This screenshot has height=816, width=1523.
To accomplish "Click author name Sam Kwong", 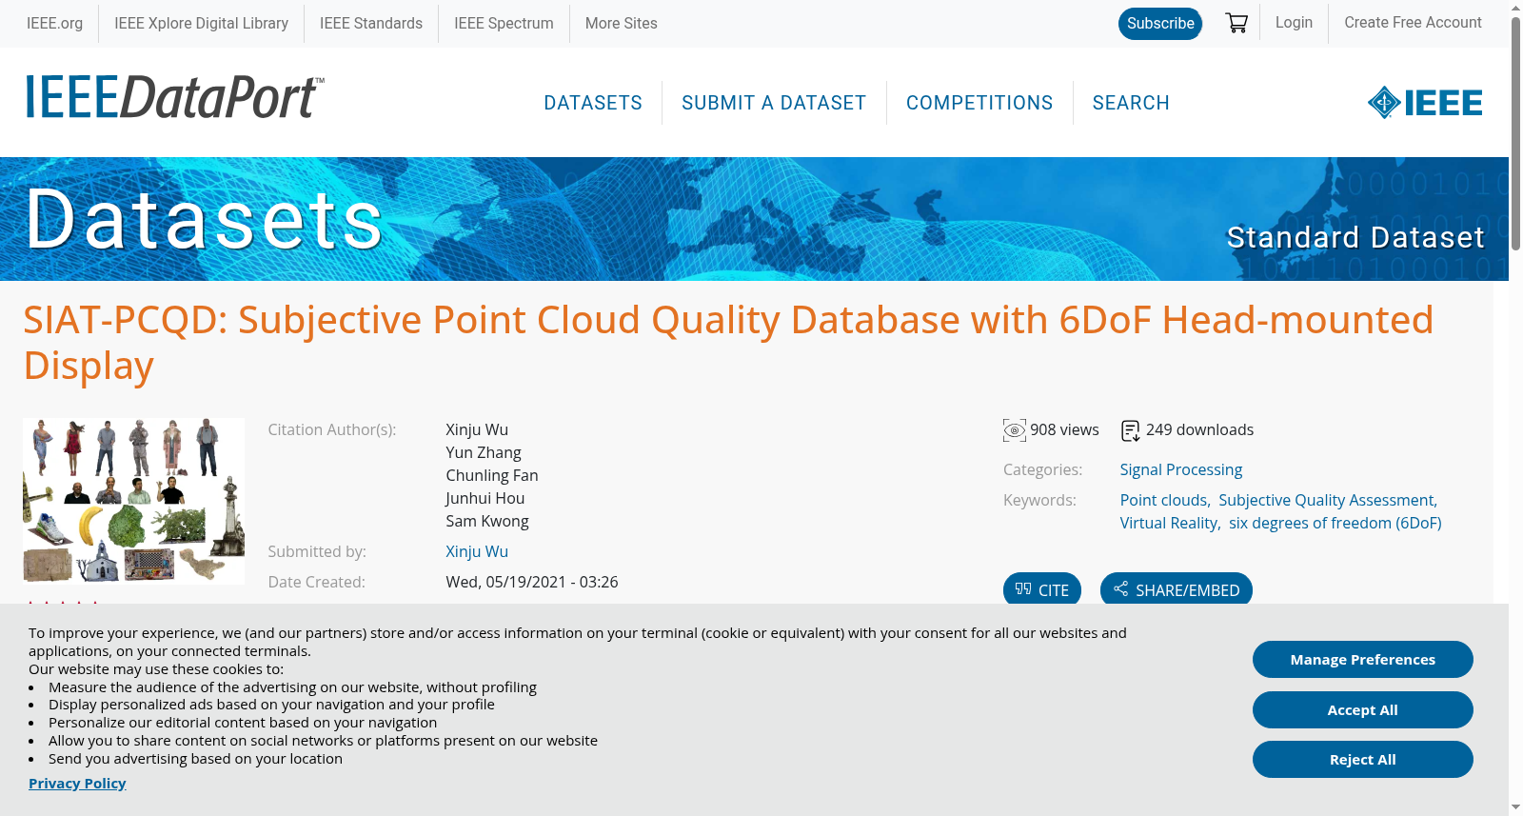I will pyautogui.click(x=487, y=521).
